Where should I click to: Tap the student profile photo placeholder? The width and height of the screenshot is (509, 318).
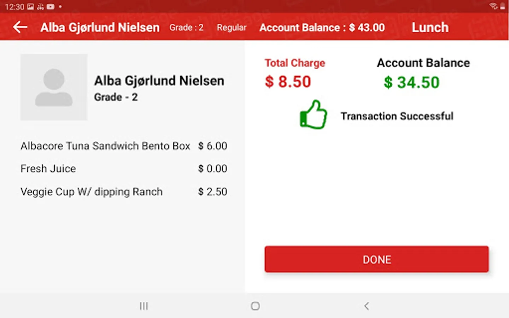coord(54,87)
